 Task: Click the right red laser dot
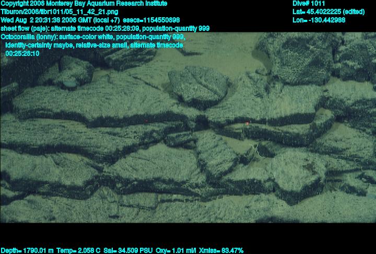[x=247, y=123]
